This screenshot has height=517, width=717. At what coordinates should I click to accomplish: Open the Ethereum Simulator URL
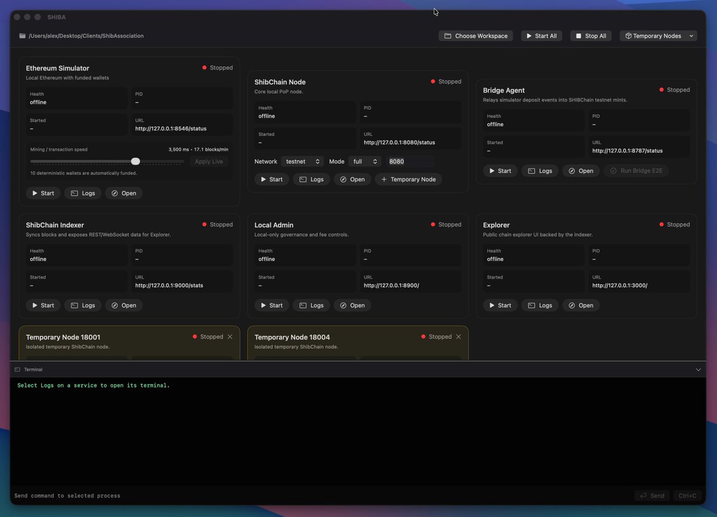[124, 193]
